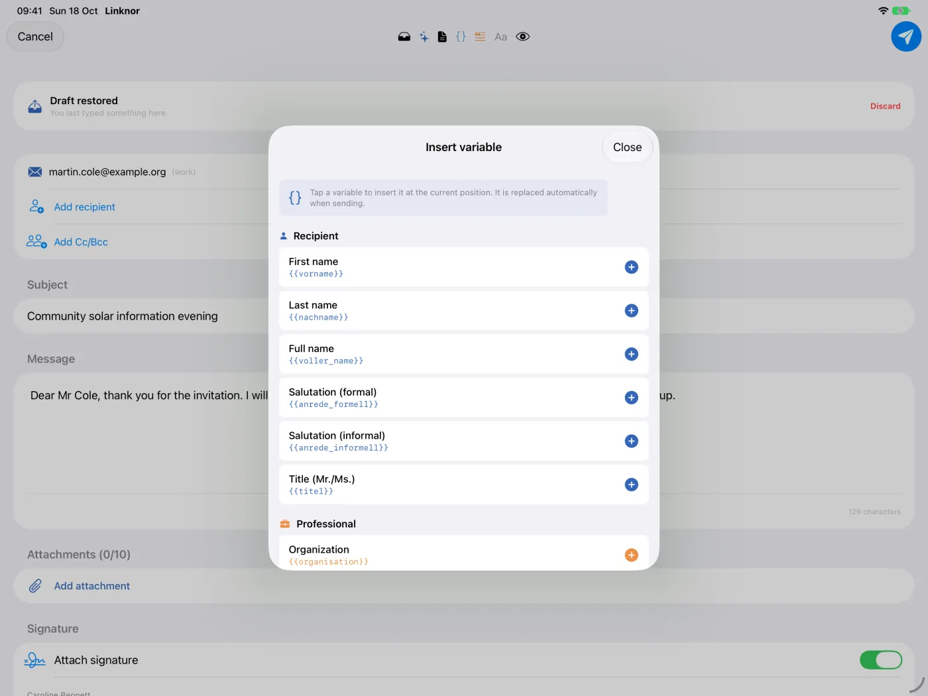Screen dimensions: 928x696
Task: Discard the restored draft
Action: point(886,106)
